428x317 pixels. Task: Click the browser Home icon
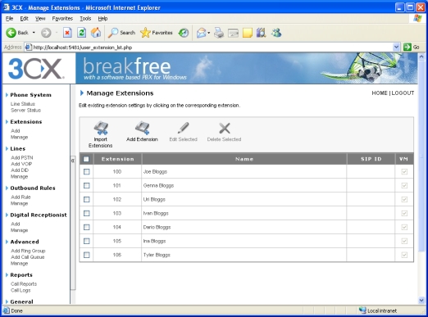[x=96, y=33]
